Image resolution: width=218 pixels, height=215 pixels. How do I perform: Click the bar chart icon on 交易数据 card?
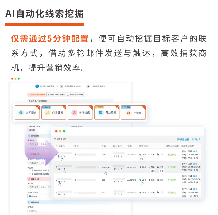point(47,113)
